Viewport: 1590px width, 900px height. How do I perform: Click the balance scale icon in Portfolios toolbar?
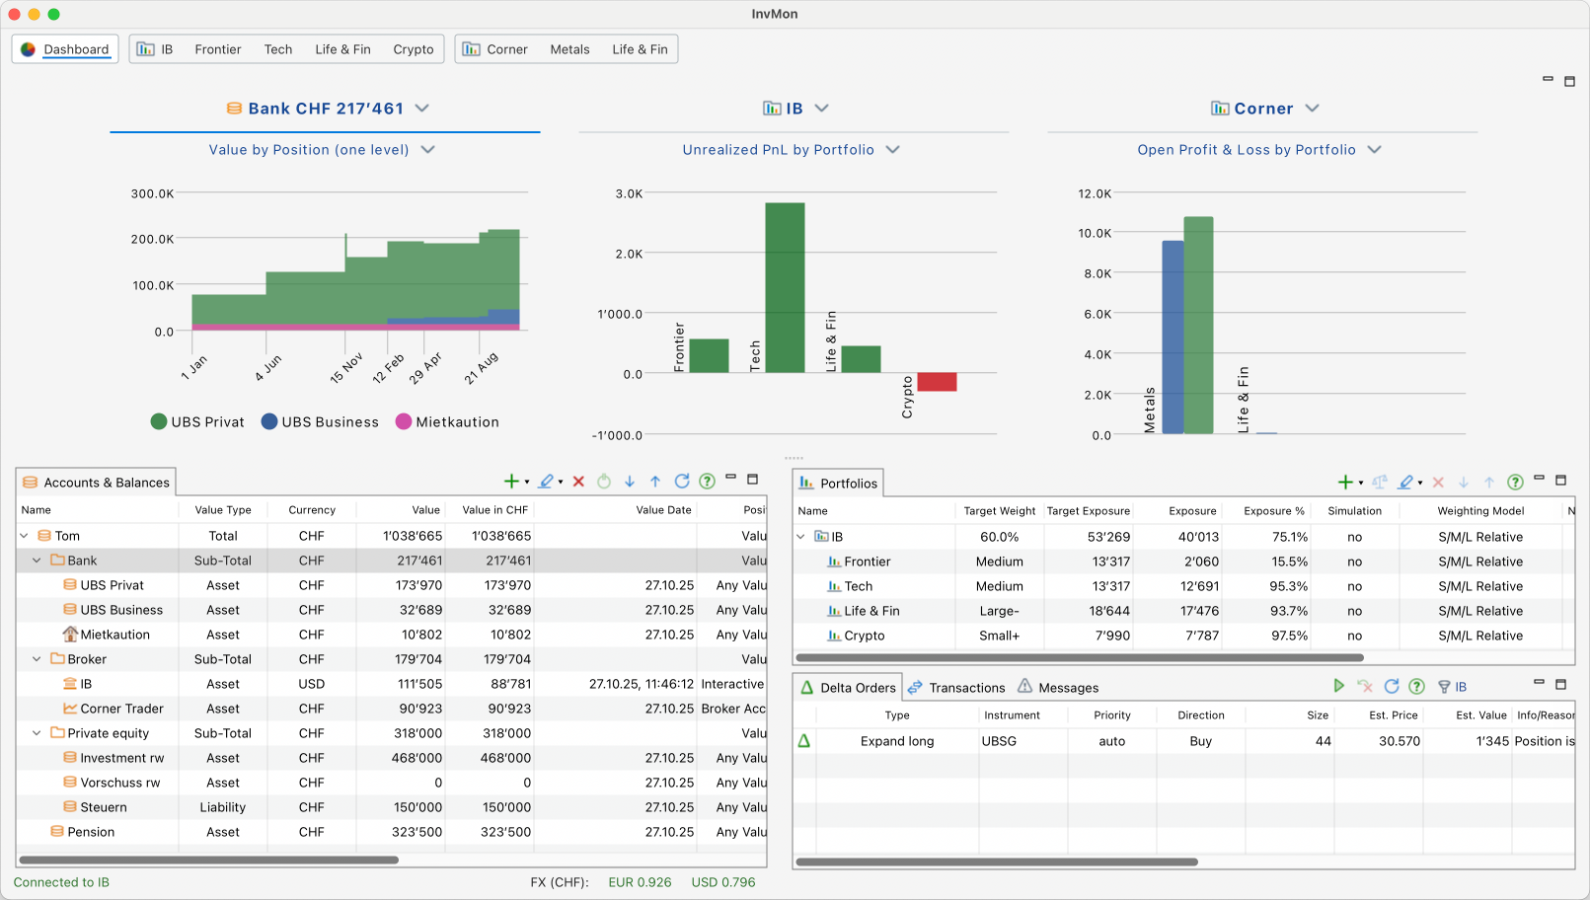pyautogui.click(x=1379, y=483)
